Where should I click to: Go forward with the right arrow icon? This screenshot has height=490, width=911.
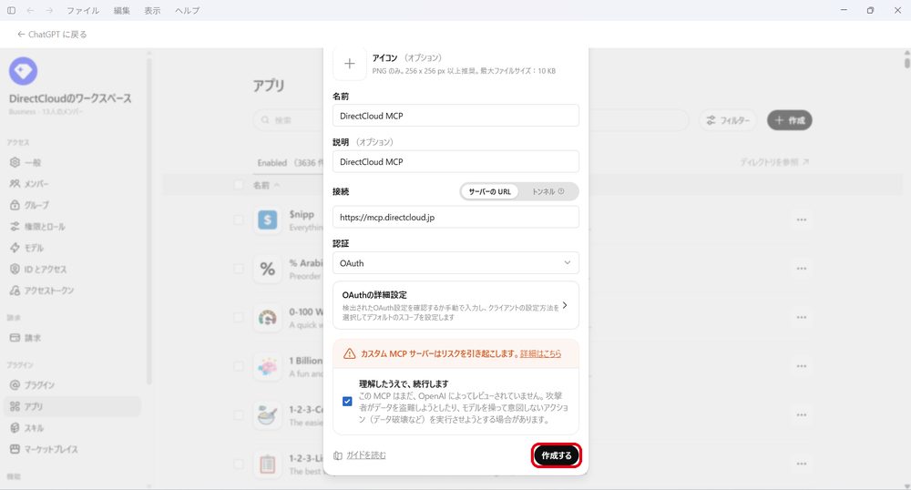(49, 10)
